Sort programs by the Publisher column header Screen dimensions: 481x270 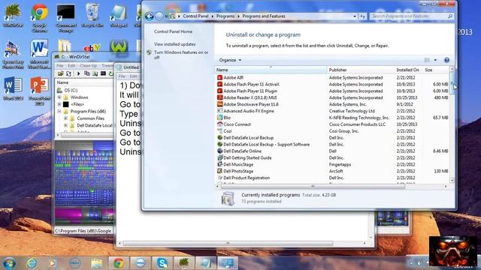click(x=361, y=70)
